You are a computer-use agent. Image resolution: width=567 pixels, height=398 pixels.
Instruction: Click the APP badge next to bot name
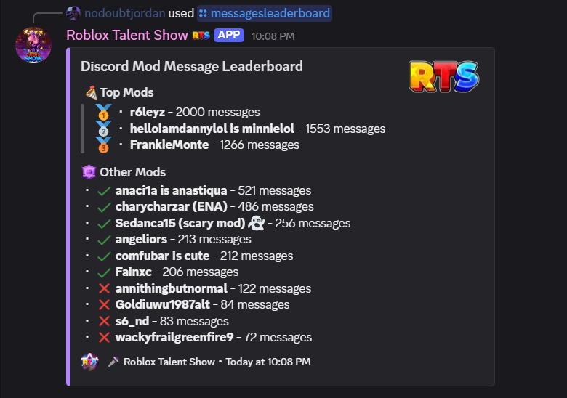pos(229,35)
